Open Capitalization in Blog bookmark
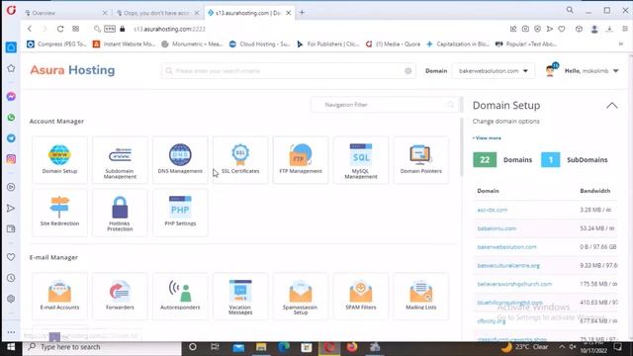The height and width of the screenshot is (356, 633). pos(458,44)
